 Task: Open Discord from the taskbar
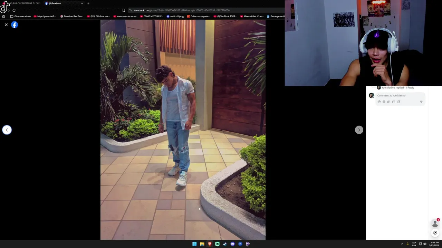232,244
